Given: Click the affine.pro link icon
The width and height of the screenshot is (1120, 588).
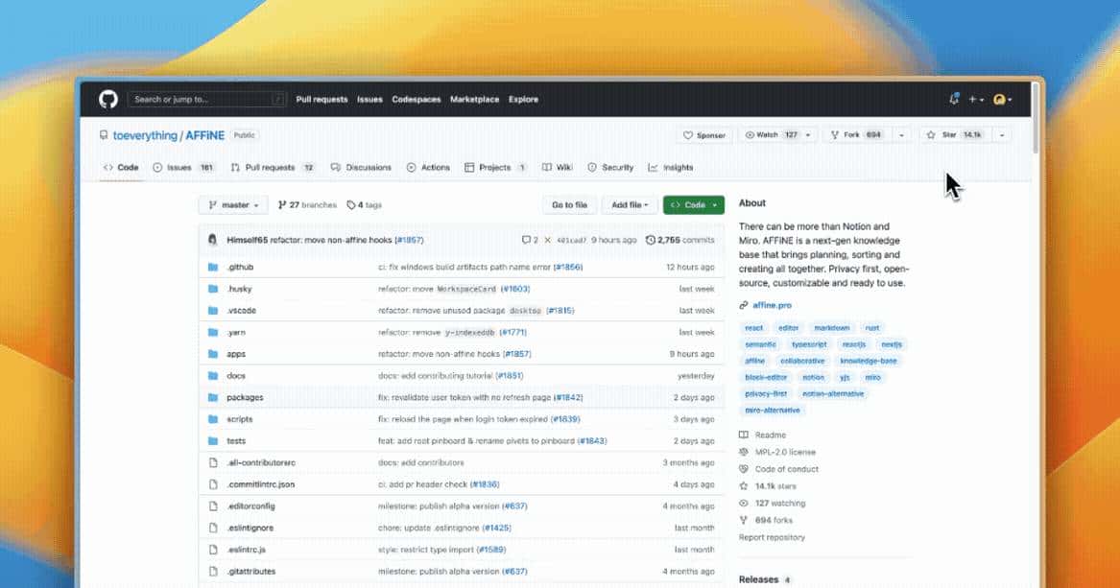Looking at the screenshot, I should tap(746, 304).
